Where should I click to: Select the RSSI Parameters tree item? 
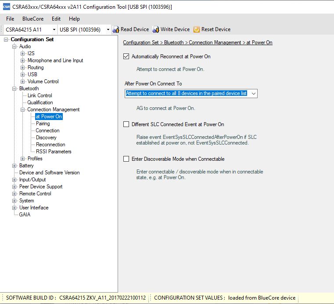tap(54, 152)
